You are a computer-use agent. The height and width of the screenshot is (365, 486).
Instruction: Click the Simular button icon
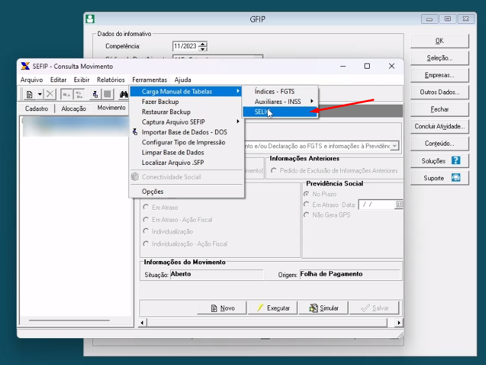[314, 308]
